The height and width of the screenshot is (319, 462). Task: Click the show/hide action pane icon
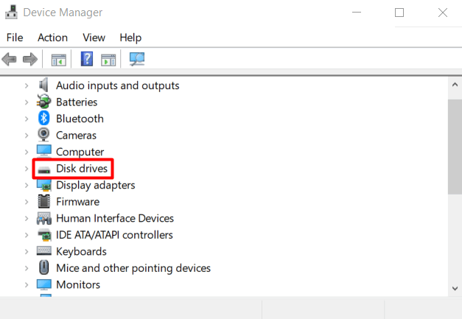click(108, 59)
